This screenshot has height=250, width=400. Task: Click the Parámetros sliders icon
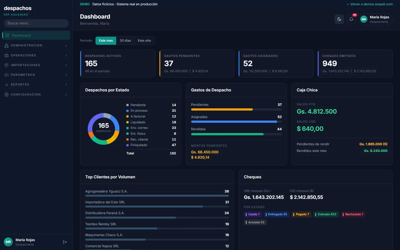(x=6, y=75)
